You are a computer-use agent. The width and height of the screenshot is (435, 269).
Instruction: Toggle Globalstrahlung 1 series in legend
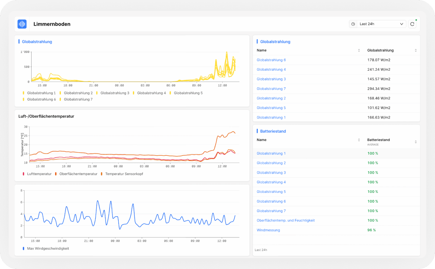coord(39,93)
